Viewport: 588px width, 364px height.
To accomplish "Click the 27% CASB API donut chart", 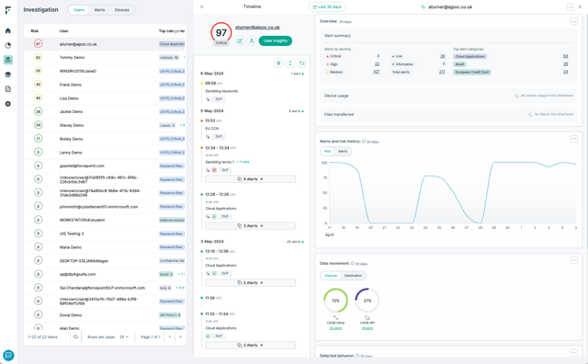I will (x=367, y=301).
